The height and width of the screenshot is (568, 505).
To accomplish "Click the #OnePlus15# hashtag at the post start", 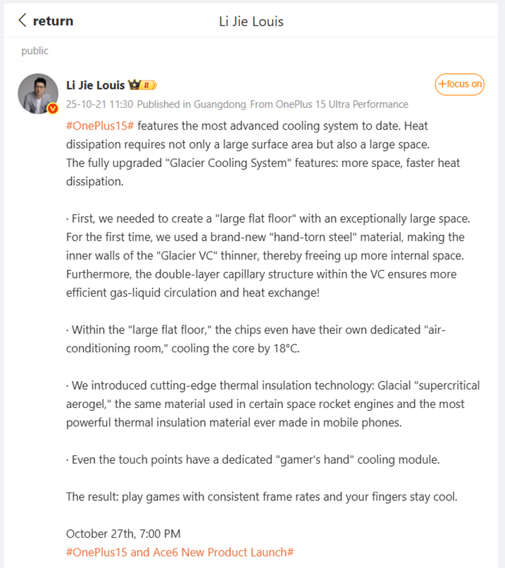I will 100,125.
